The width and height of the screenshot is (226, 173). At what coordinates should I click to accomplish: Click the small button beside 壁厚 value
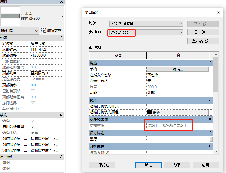211,139
